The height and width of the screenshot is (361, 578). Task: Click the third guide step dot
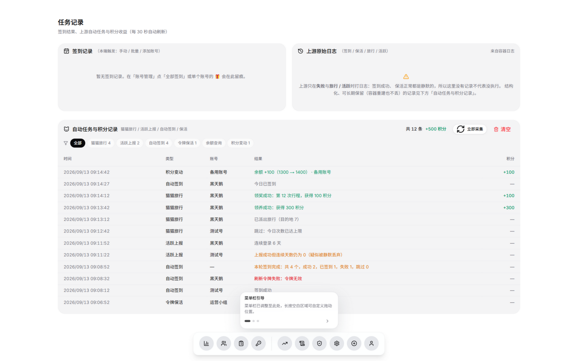pos(258,321)
